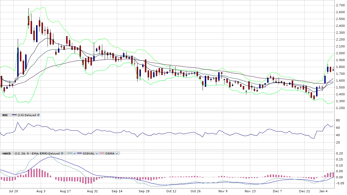Click the OSMA legend text
The image size is (347, 195).
click(x=110, y=153)
